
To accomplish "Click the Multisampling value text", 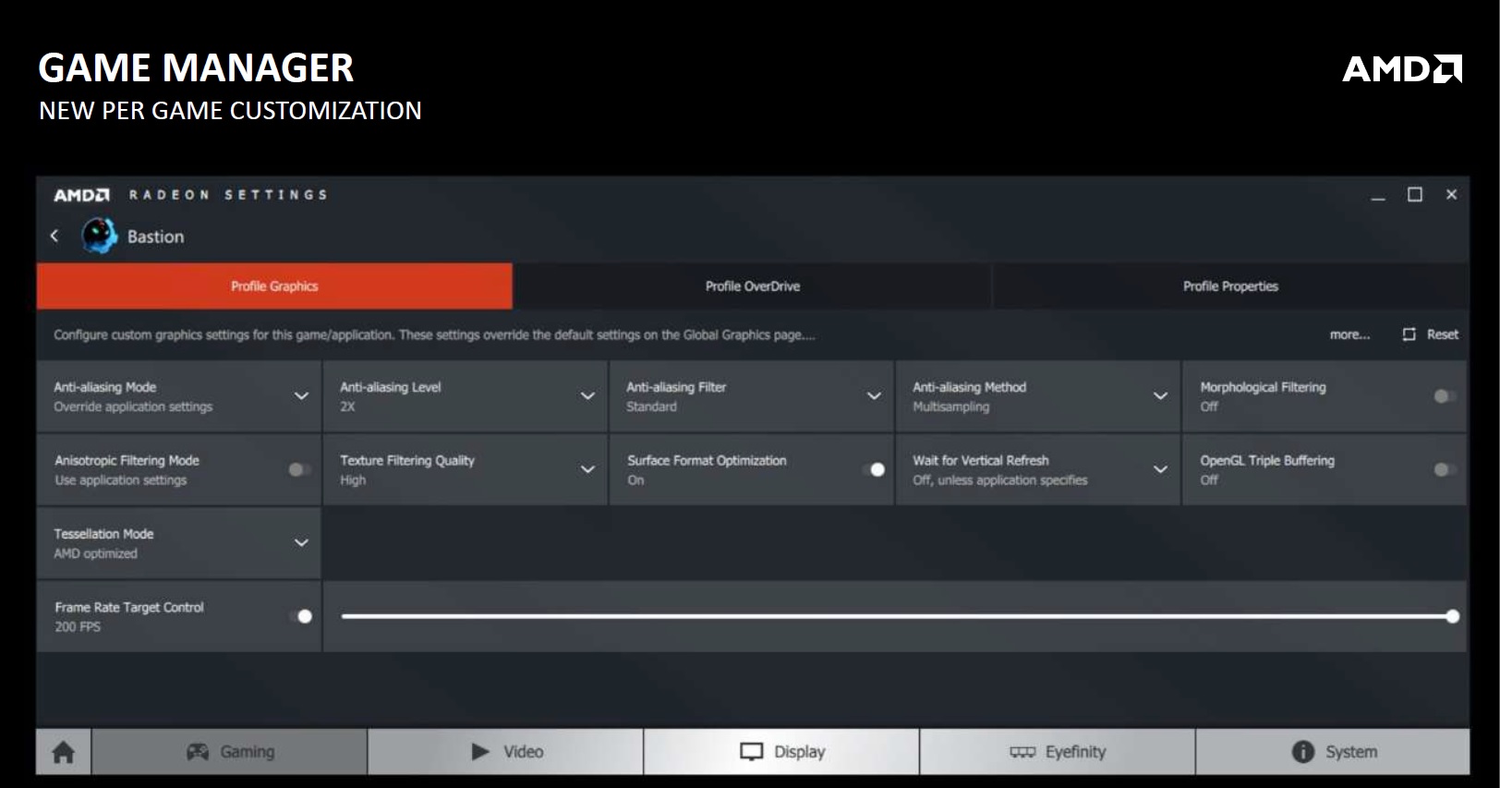I will [951, 406].
